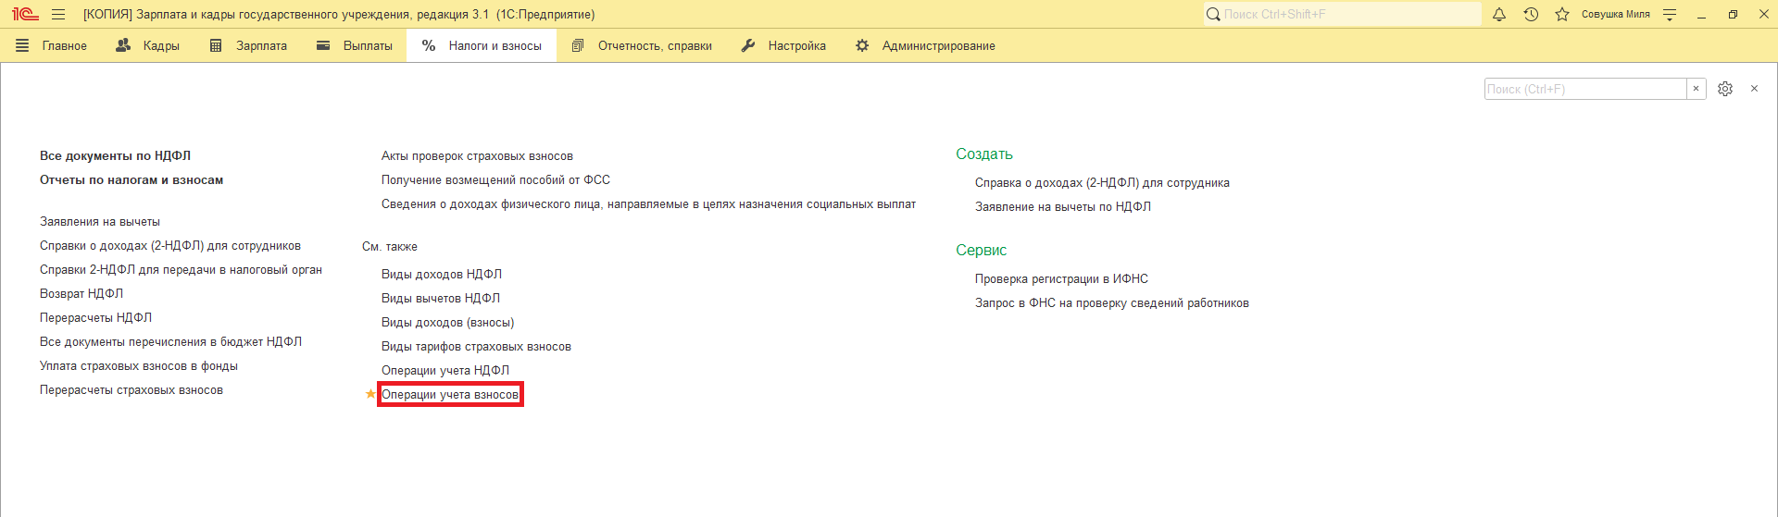This screenshot has height=517, width=1778.
Task: Open notifications bell icon
Action: click(x=1499, y=14)
